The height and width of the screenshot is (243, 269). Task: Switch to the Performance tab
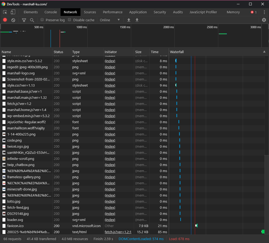coord(113,12)
